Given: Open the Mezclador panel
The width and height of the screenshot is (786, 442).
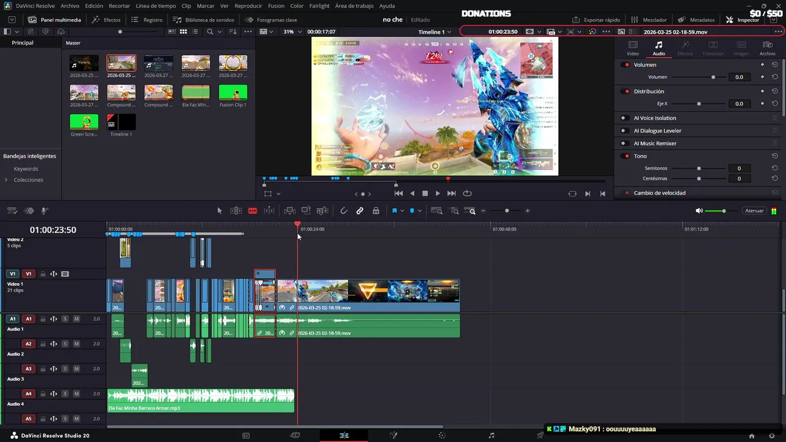Looking at the screenshot, I should (x=648, y=20).
